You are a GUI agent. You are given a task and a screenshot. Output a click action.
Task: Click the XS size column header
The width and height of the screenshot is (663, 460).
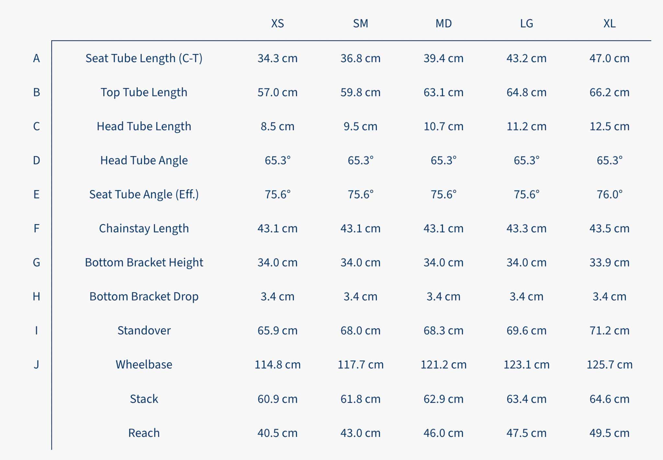click(x=277, y=24)
